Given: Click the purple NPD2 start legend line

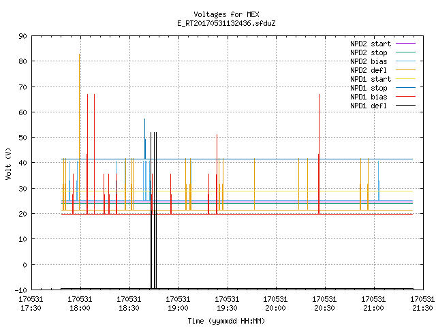Looking at the screenshot, I should click(x=405, y=44).
